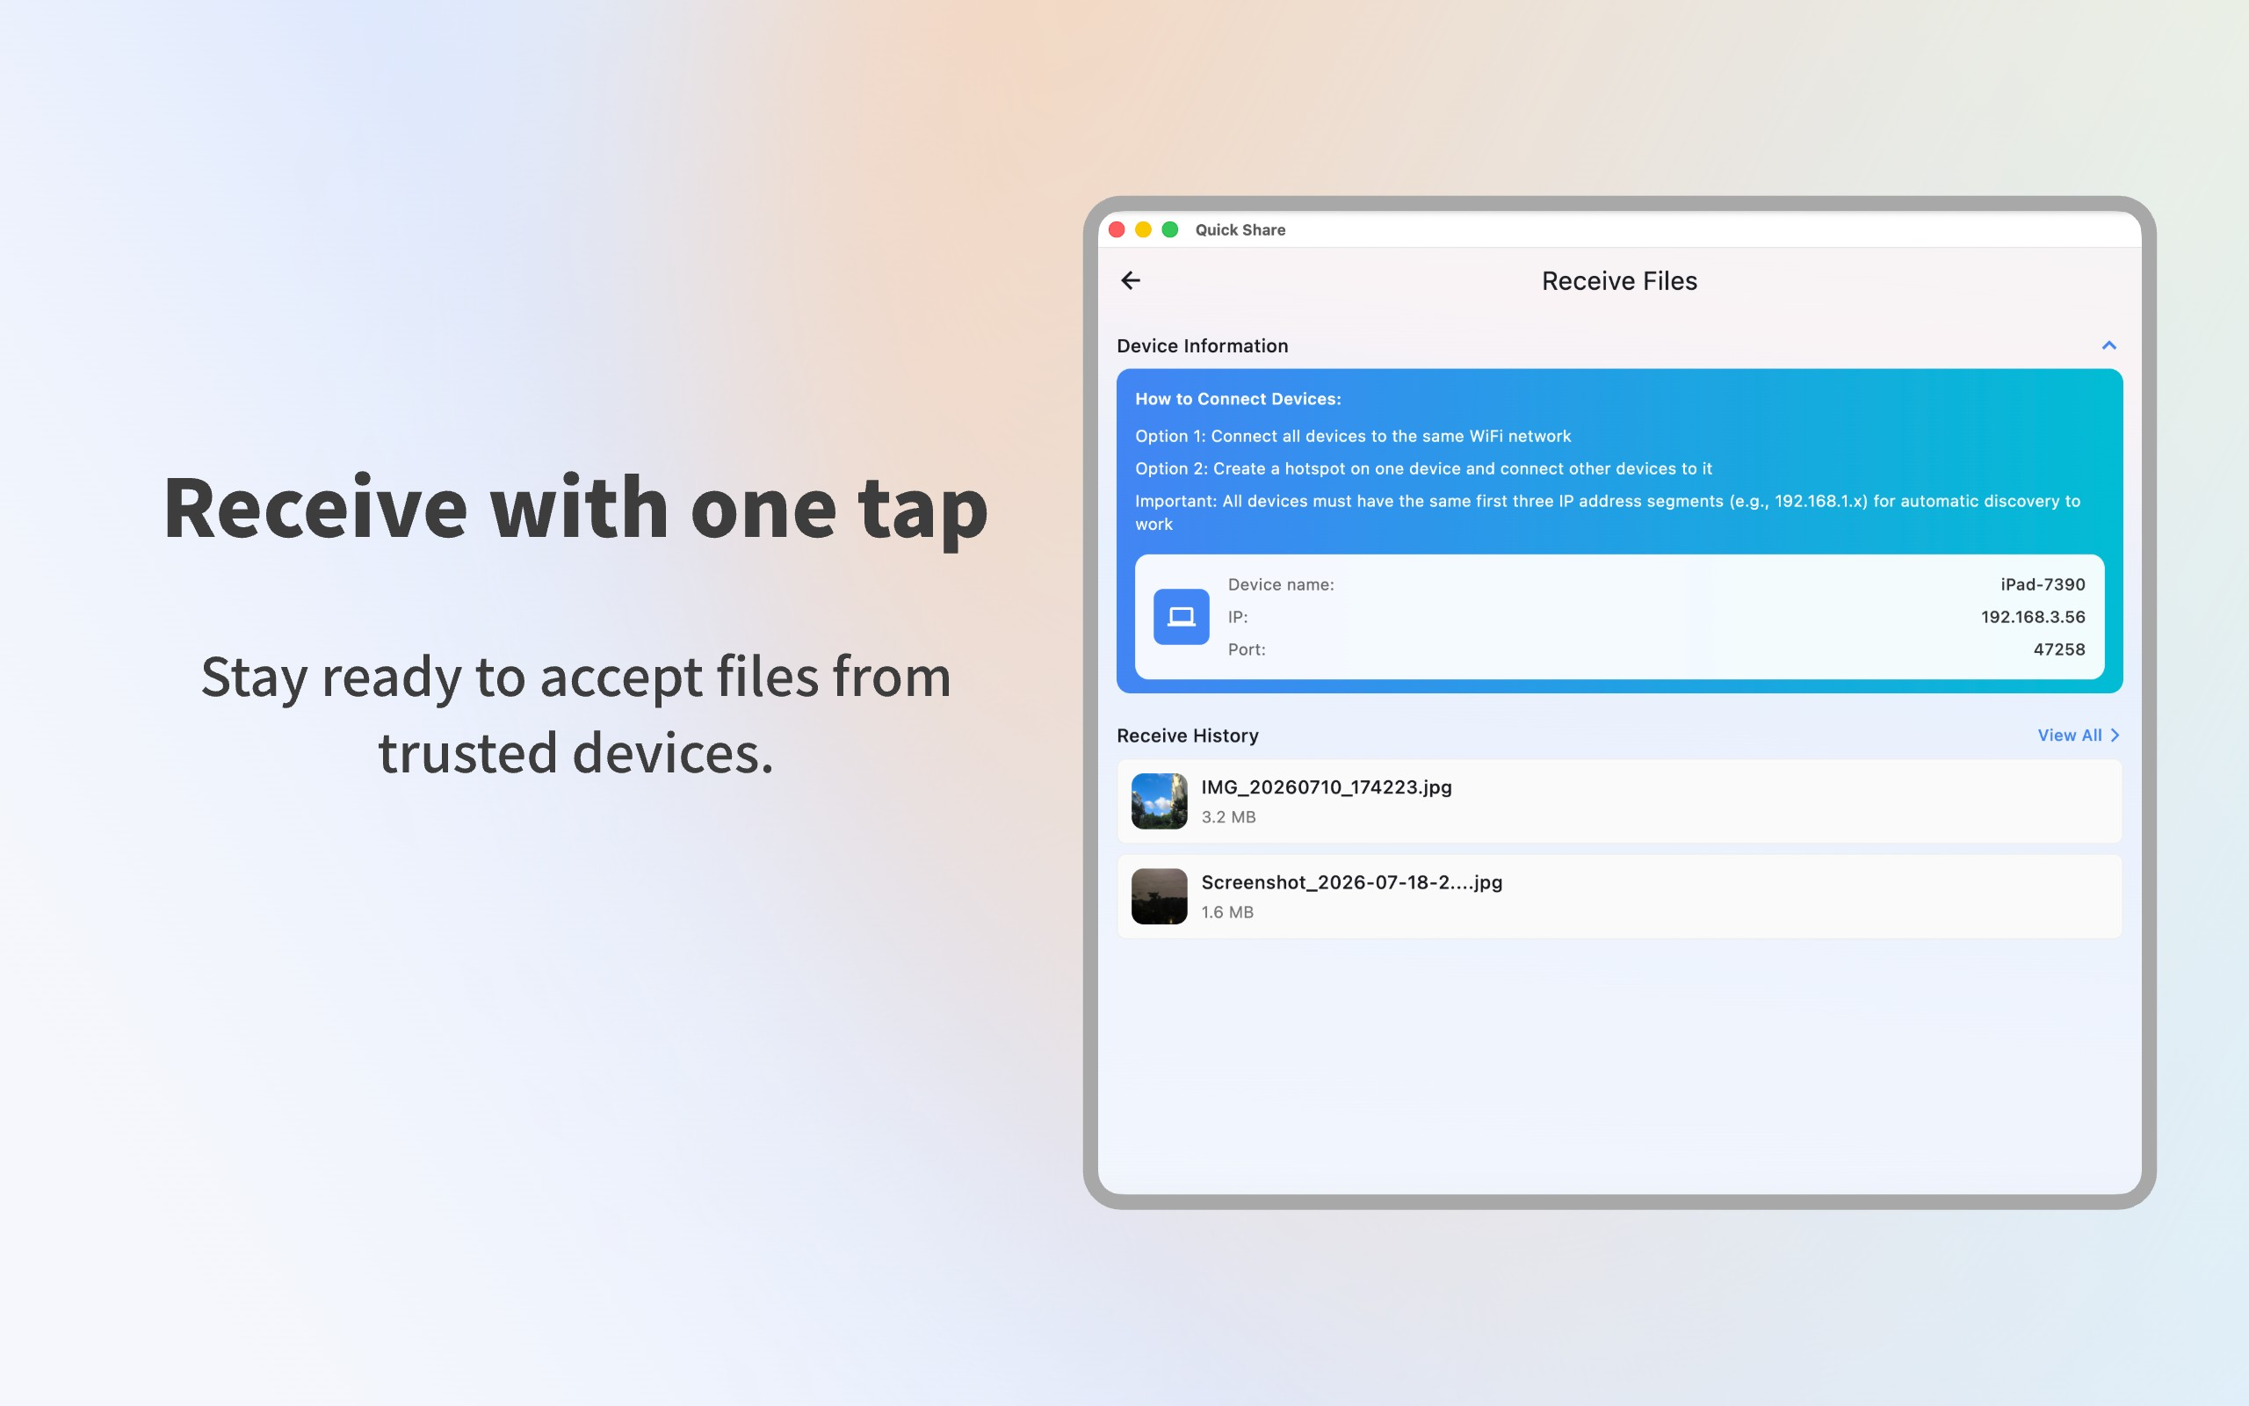Maximize Quick Share with green button
The image size is (2249, 1406).
1170,229
